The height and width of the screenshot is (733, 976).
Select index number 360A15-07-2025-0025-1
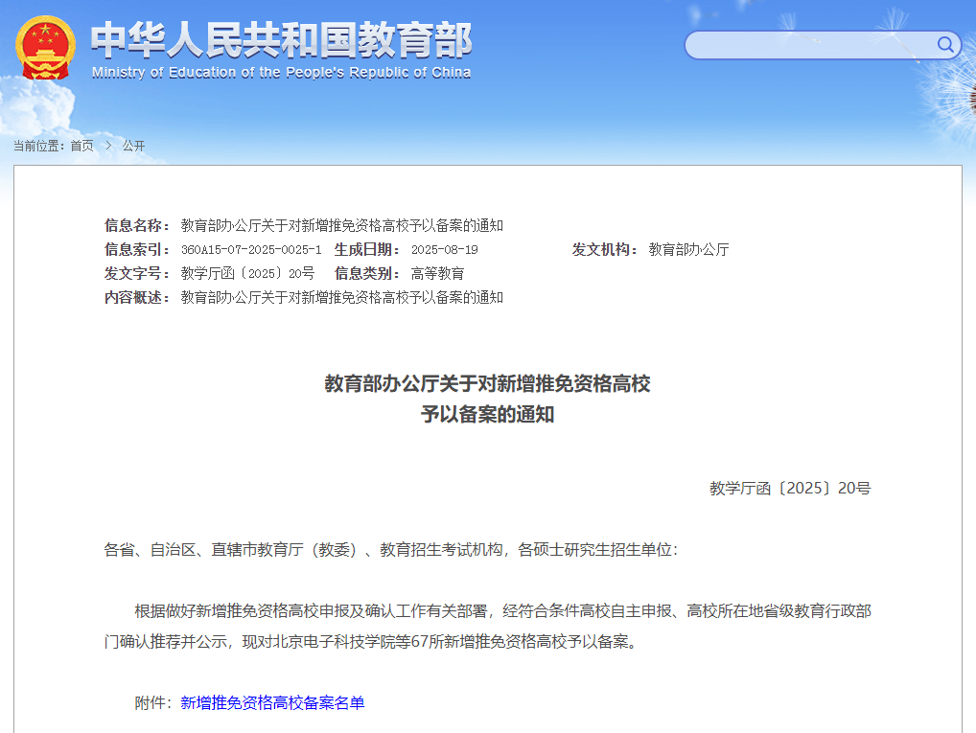click(x=251, y=249)
